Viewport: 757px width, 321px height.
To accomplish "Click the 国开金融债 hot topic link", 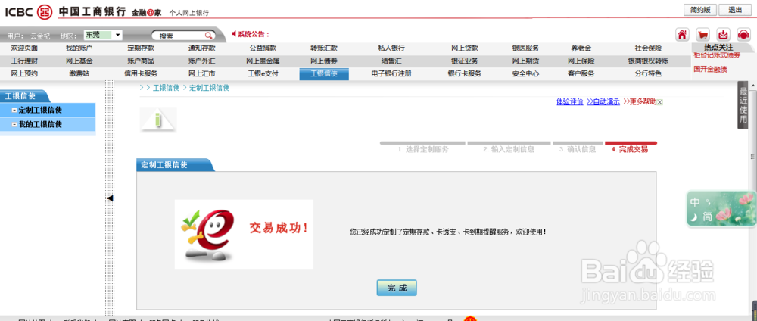I will tap(710, 69).
